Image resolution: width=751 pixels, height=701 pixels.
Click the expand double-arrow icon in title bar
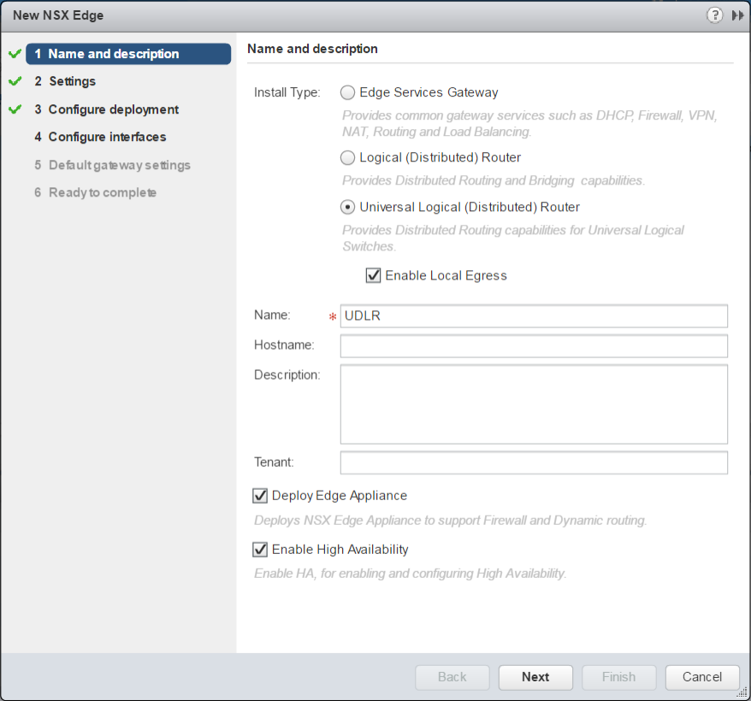[x=737, y=15]
